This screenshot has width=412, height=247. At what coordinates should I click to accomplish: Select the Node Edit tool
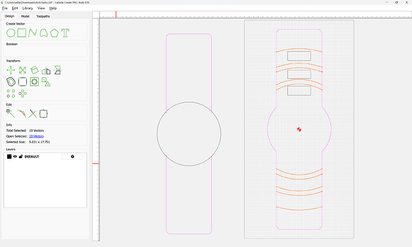coord(11,113)
